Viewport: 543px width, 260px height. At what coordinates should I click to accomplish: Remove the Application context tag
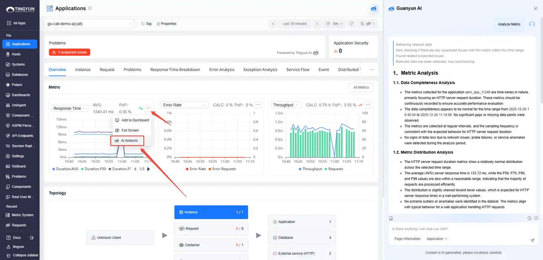[x=446, y=239]
